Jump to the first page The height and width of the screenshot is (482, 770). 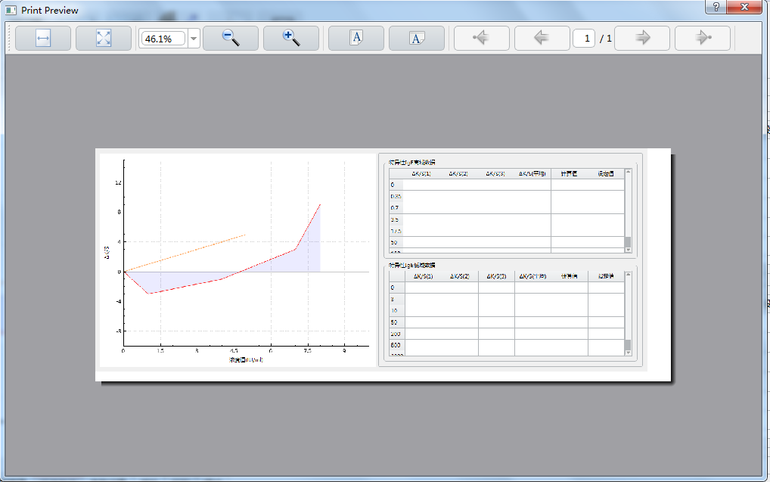(x=482, y=39)
